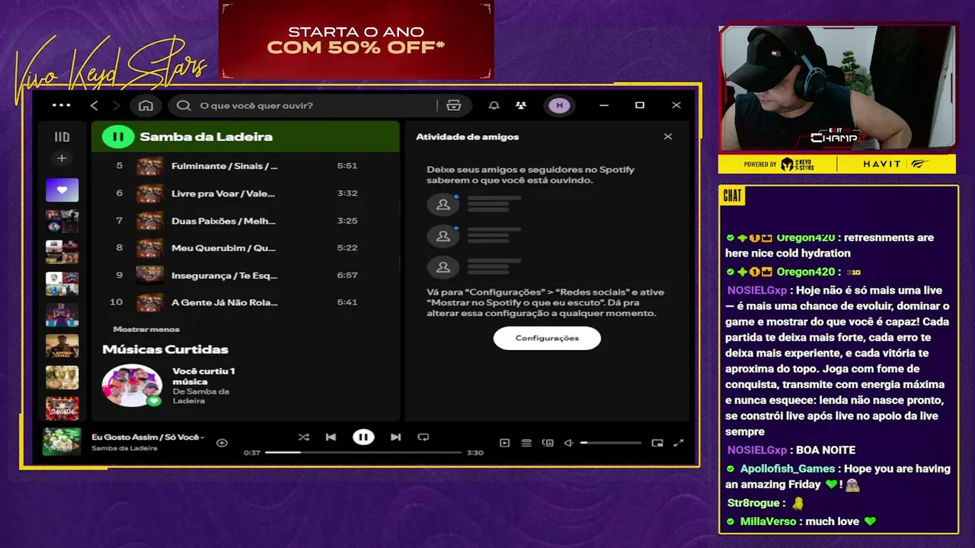Click the now-playing album cover

click(62, 441)
